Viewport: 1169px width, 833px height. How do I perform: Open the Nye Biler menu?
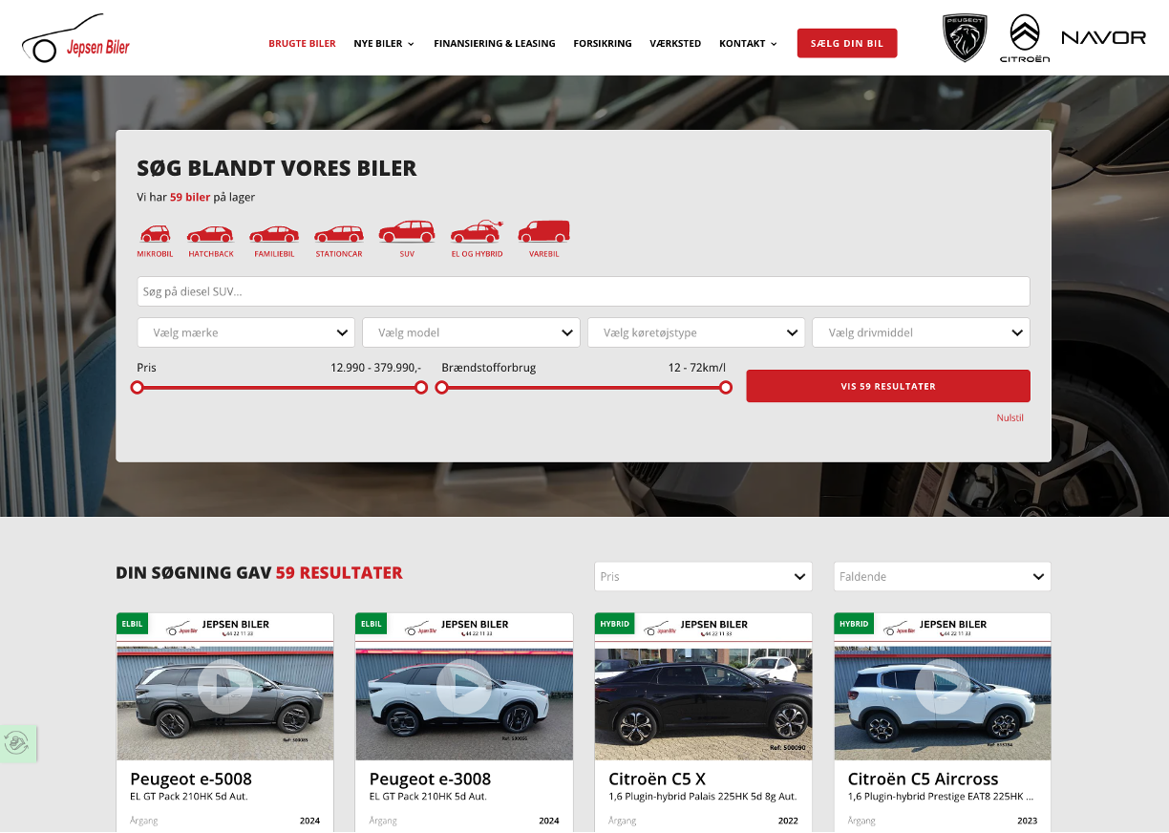click(384, 44)
